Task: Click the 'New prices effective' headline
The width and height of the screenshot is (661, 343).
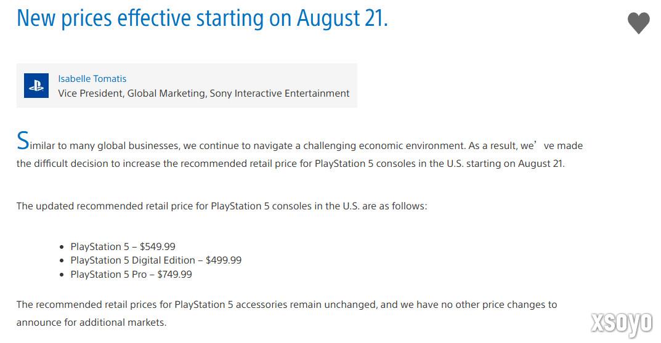Action: click(202, 18)
